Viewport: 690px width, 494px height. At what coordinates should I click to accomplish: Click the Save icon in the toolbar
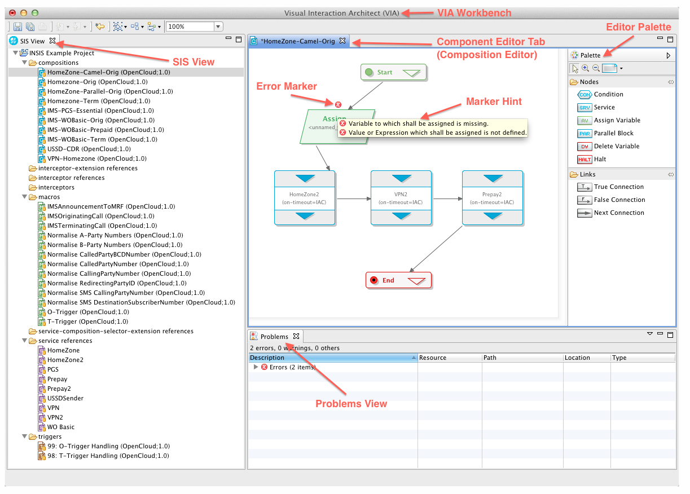(x=17, y=27)
